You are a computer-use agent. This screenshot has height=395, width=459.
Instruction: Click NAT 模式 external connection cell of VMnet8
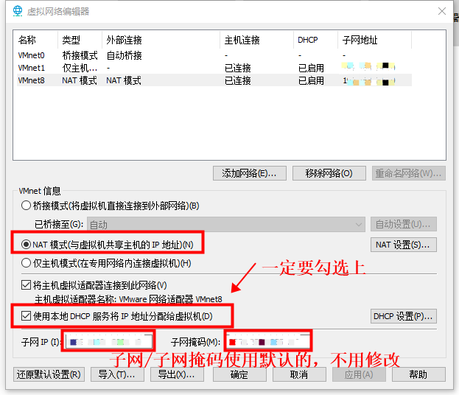click(124, 80)
